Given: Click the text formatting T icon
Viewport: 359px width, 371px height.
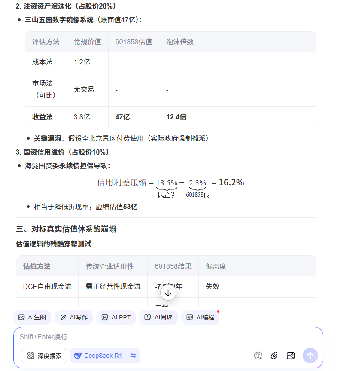Looking at the screenshot, I should (x=258, y=356).
